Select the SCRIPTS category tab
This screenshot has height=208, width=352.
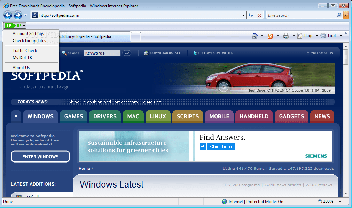[x=188, y=116]
